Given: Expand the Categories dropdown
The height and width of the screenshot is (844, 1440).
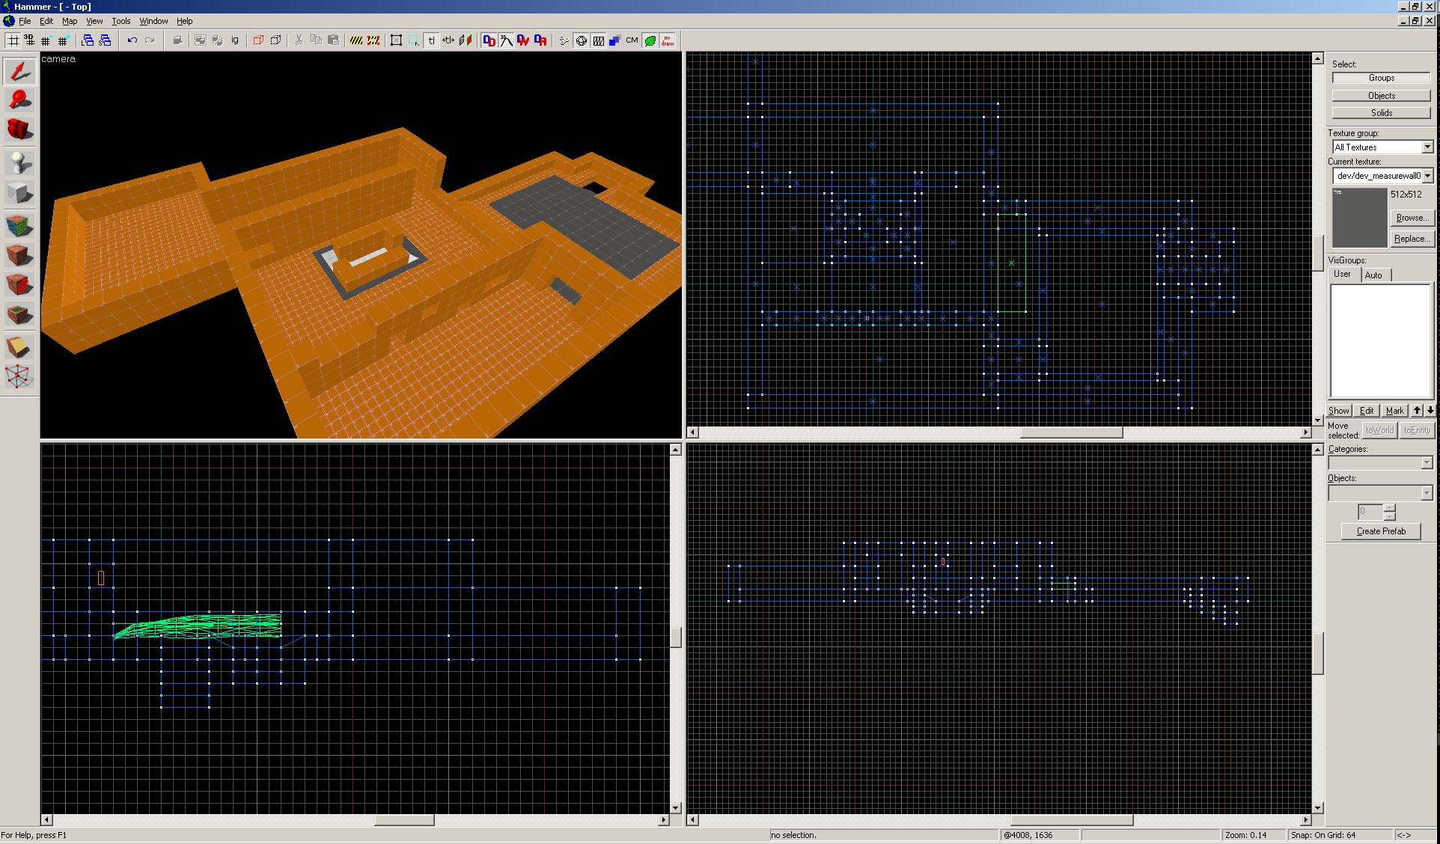Looking at the screenshot, I should click(x=1427, y=463).
